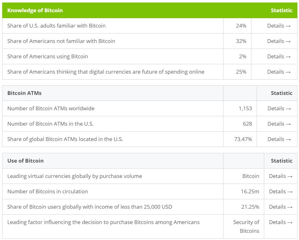The height and width of the screenshot is (240, 299).
Task: Click the Knowledge of Bitcoin header
Action: (35, 10)
